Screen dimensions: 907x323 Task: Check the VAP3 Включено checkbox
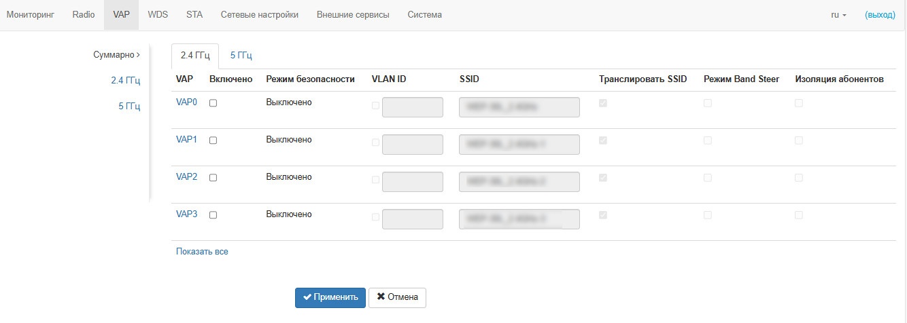pos(213,215)
